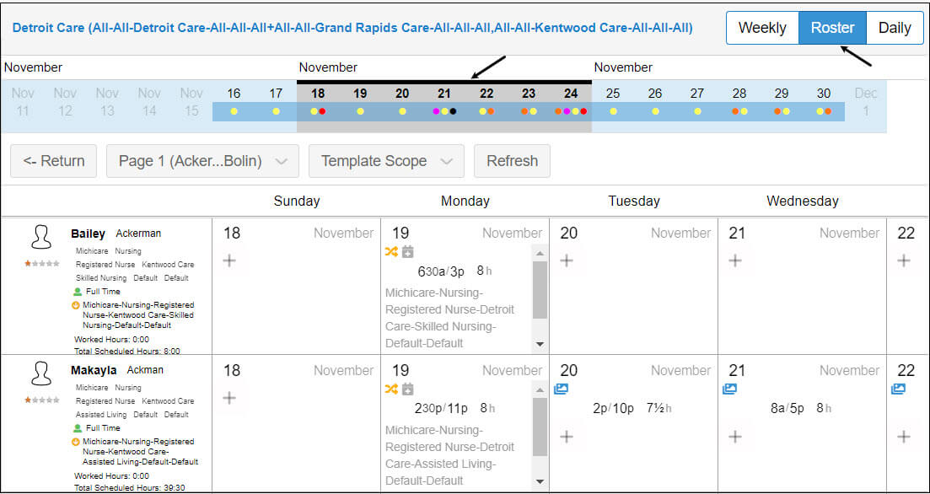Click calendar-plus icon in Bailey's Monday cell
This screenshot has height=494, width=930.
tap(407, 252)
